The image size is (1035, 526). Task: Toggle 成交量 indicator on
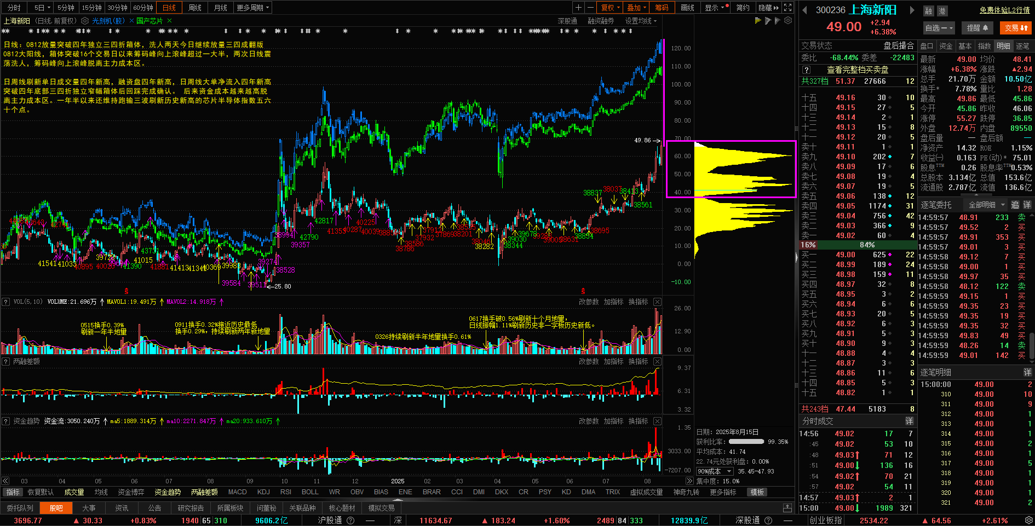point(74,493)
